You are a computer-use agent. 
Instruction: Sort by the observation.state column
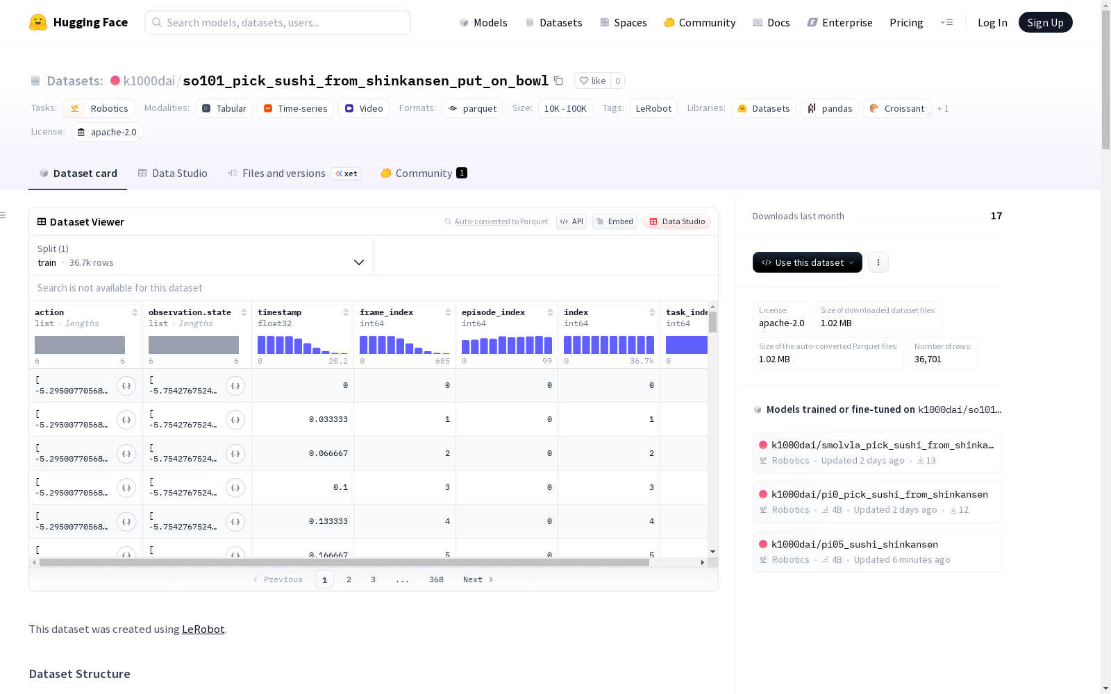(244, 312)
